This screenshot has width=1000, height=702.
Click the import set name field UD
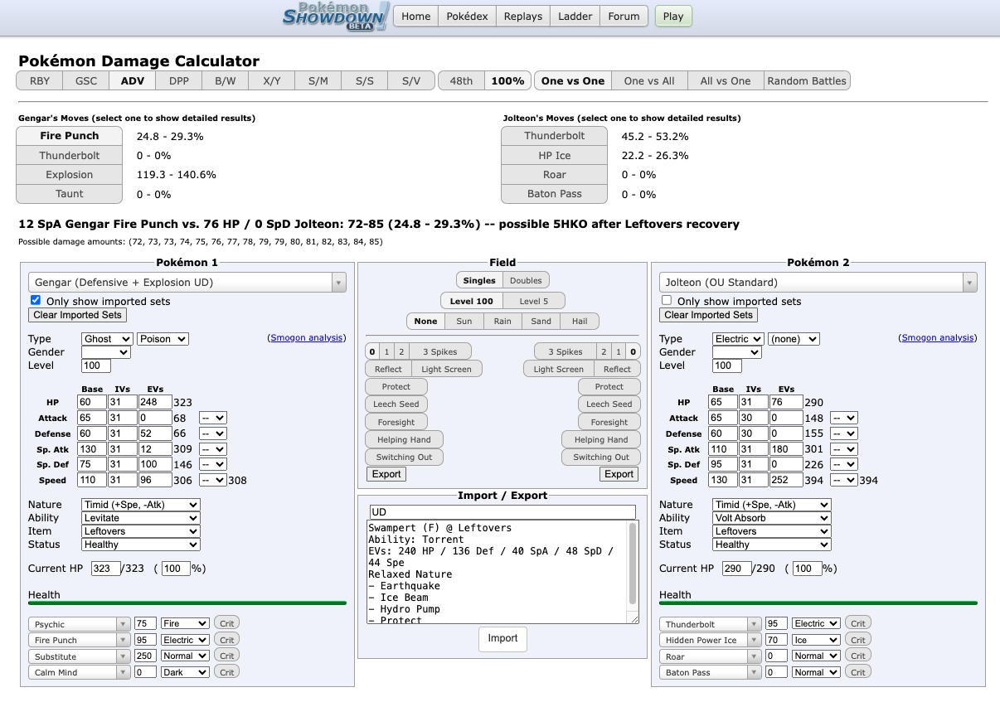[x=502, y=512]
